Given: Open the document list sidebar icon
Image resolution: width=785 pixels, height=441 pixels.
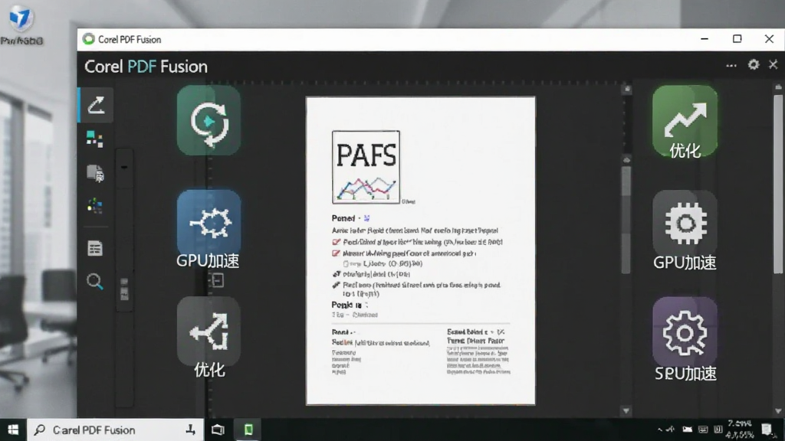Looking at the screenshot, I should [94, 248].
